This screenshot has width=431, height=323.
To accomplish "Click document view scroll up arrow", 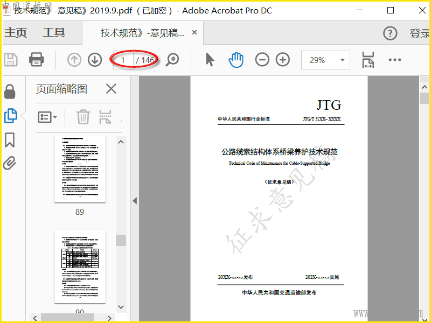I will [x=425, y=87].
